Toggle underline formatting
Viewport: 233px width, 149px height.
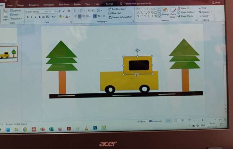click(x=35, y=17)
